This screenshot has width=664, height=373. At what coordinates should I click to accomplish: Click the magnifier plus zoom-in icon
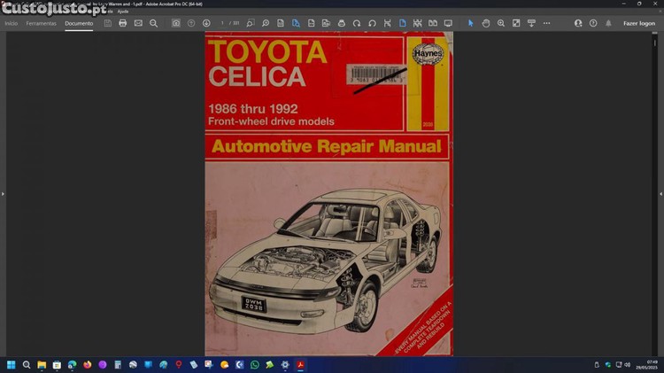point(501,23)
